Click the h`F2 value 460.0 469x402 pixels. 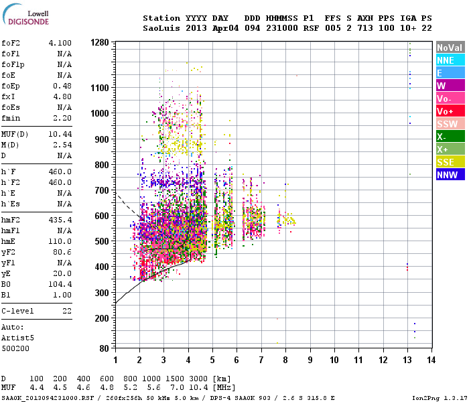(x=60, y=182)
